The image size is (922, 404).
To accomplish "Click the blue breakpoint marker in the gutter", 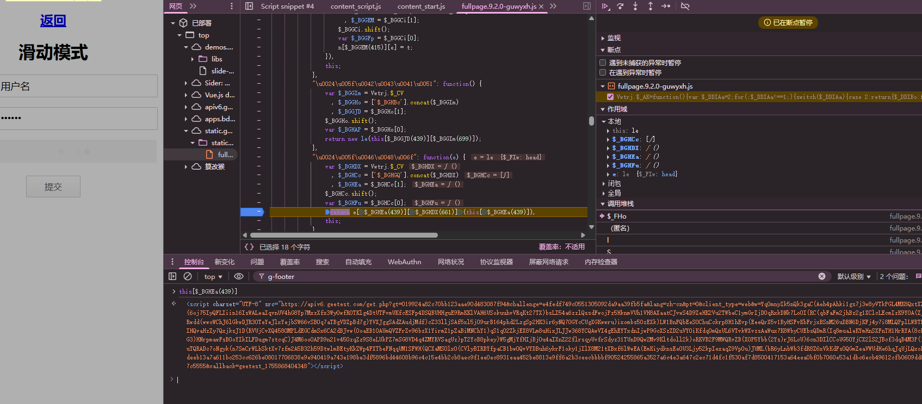I will point(252,212).
